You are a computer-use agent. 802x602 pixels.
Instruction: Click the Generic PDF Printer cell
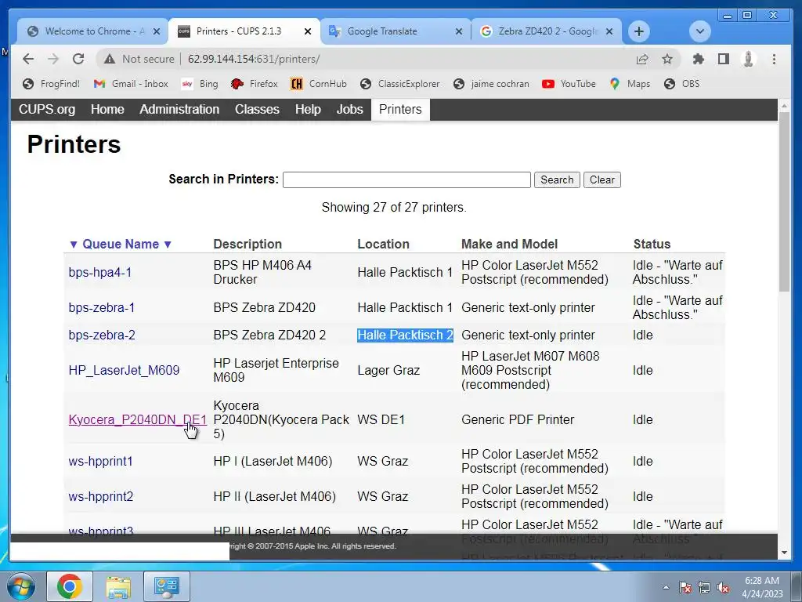[x=518, y=420]
